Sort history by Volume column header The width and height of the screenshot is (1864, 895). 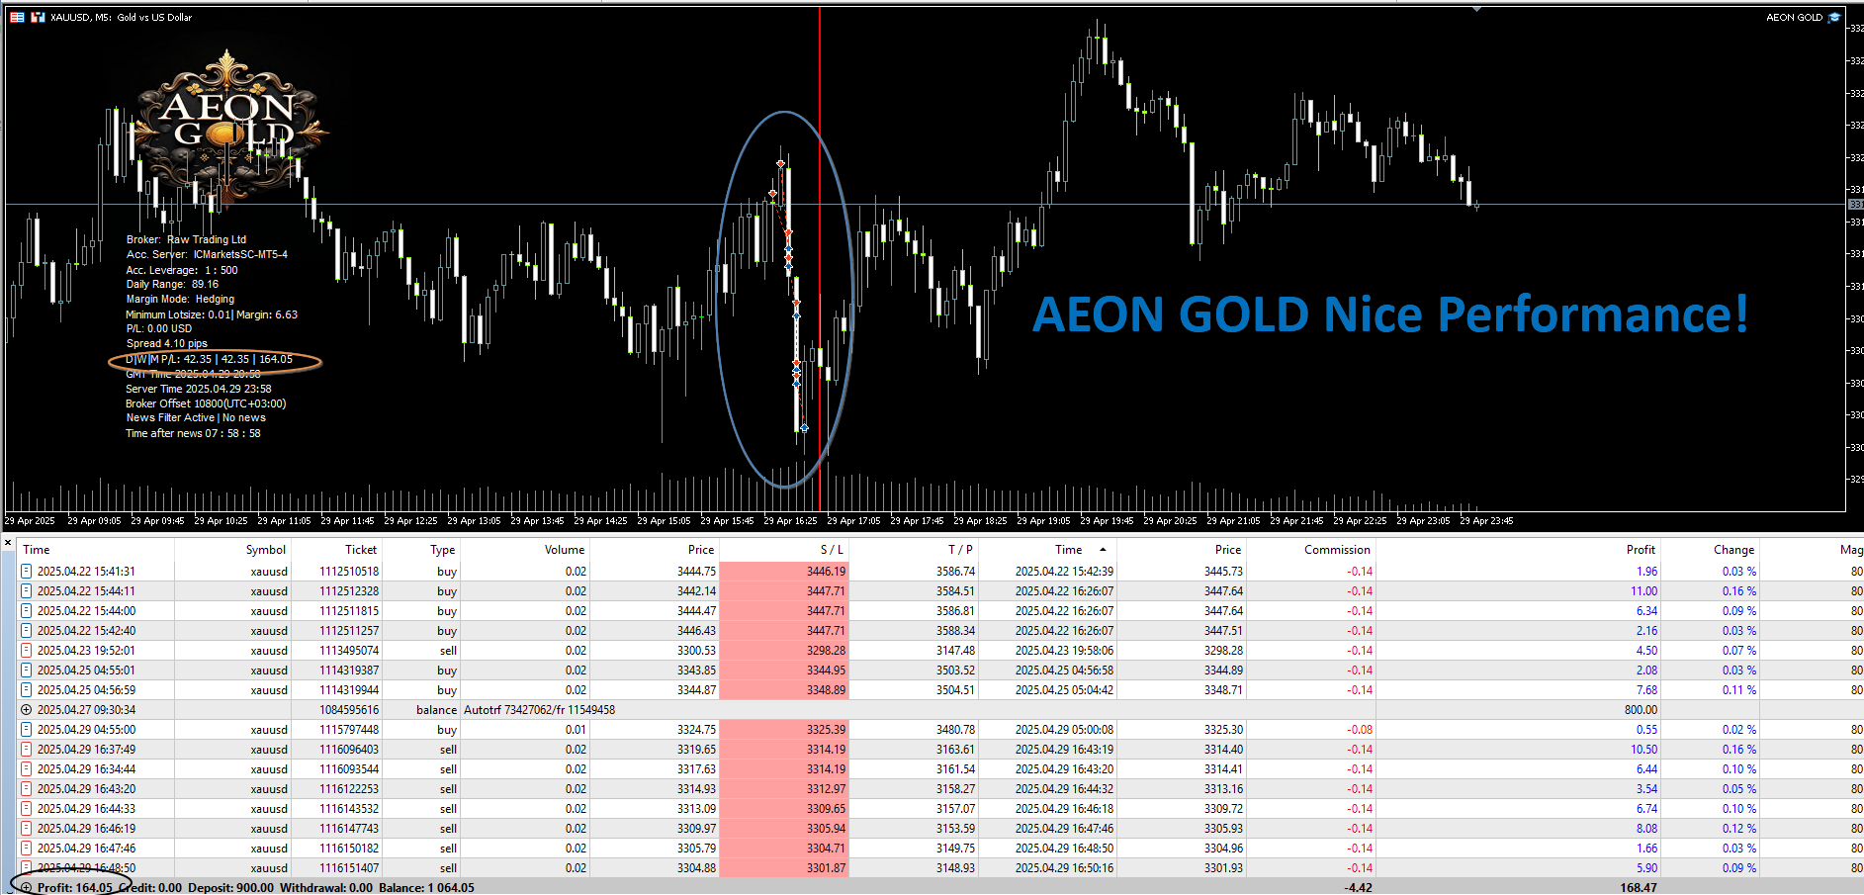pos(525,550)
